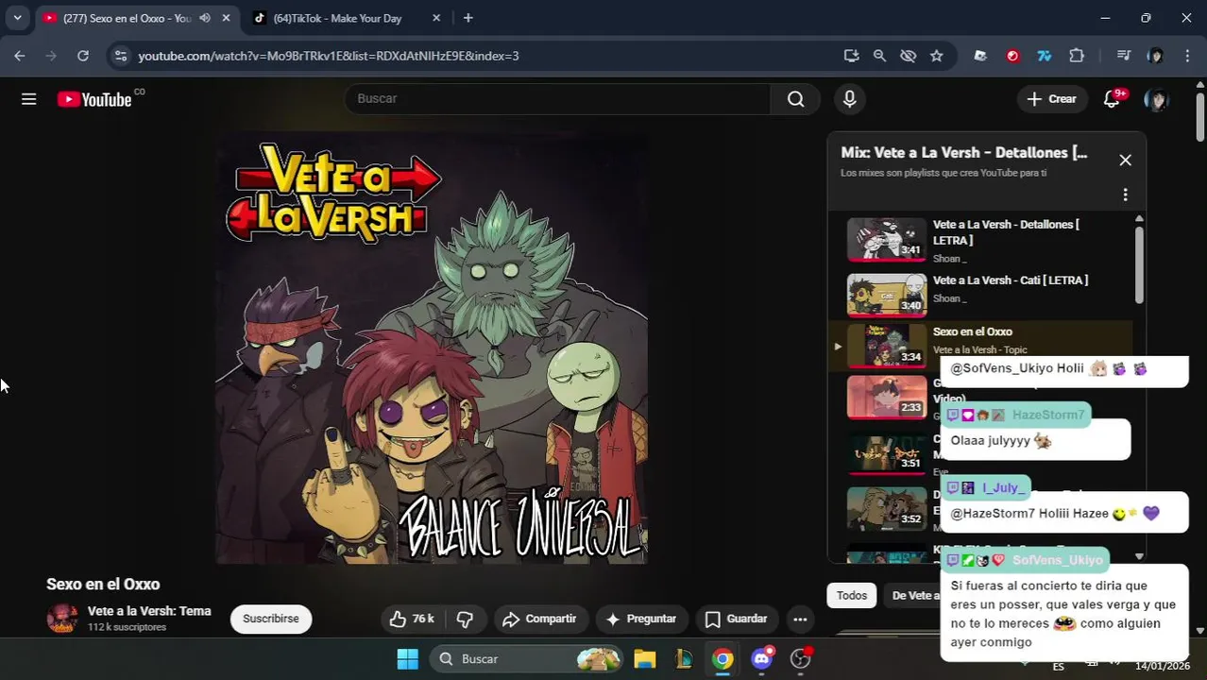Open the YouTube hamburger guide menu
The height and width of the screenshot is (680, 1207).
(x=29, y=99)
